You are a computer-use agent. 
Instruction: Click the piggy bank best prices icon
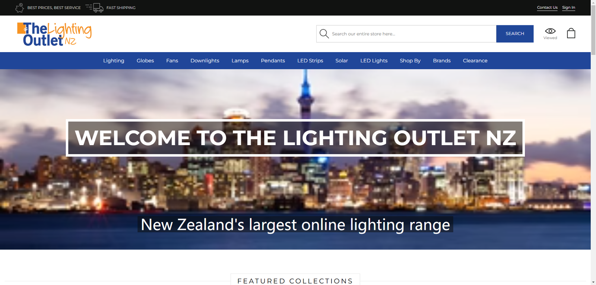click(20, 7)
